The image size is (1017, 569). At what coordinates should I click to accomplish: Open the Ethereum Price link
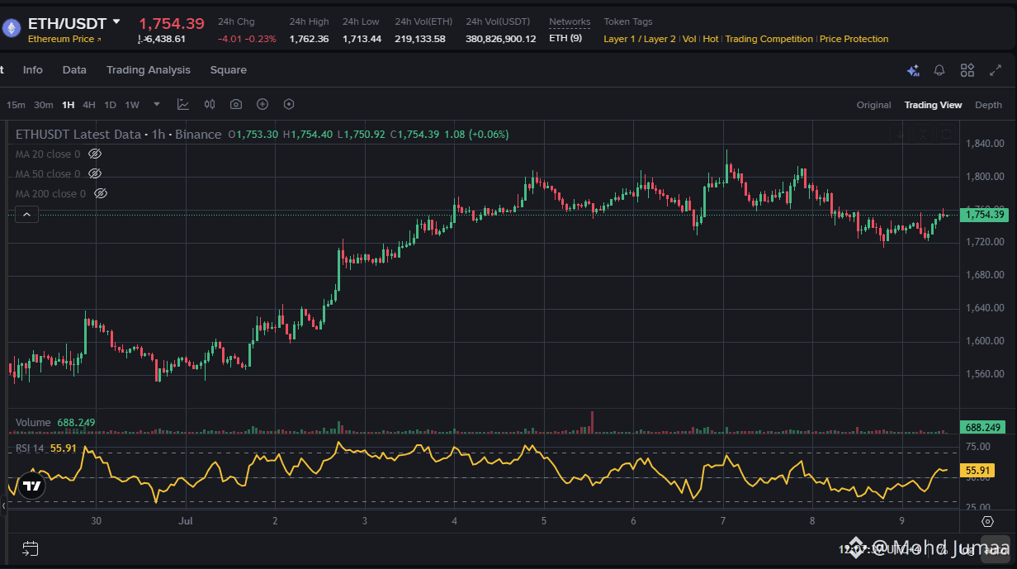click(x=65, y=40)
